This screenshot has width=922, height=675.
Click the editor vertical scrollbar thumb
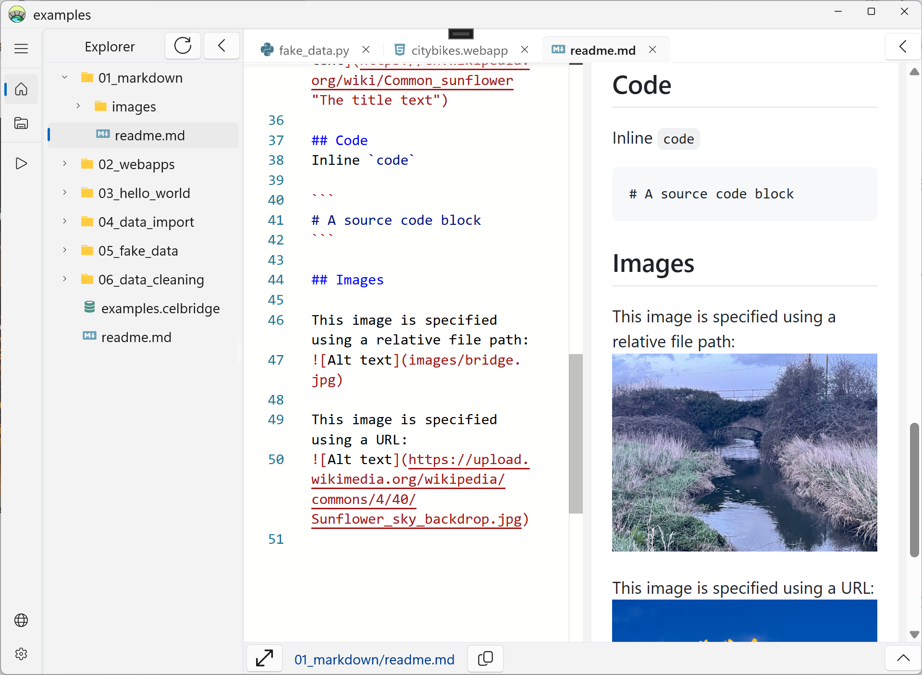pyautogui.click(x=576, y=433)
